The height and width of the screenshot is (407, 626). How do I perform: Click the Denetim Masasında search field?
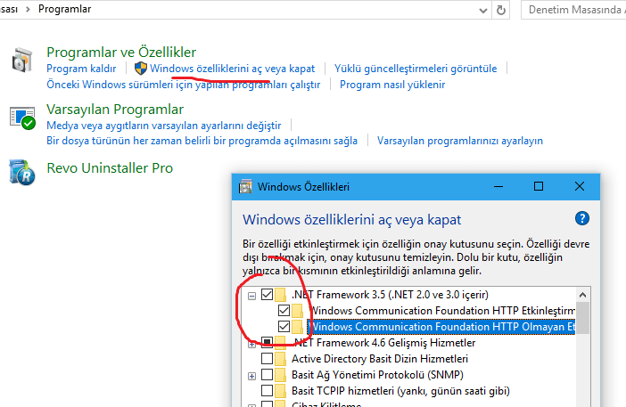(574, 10)
